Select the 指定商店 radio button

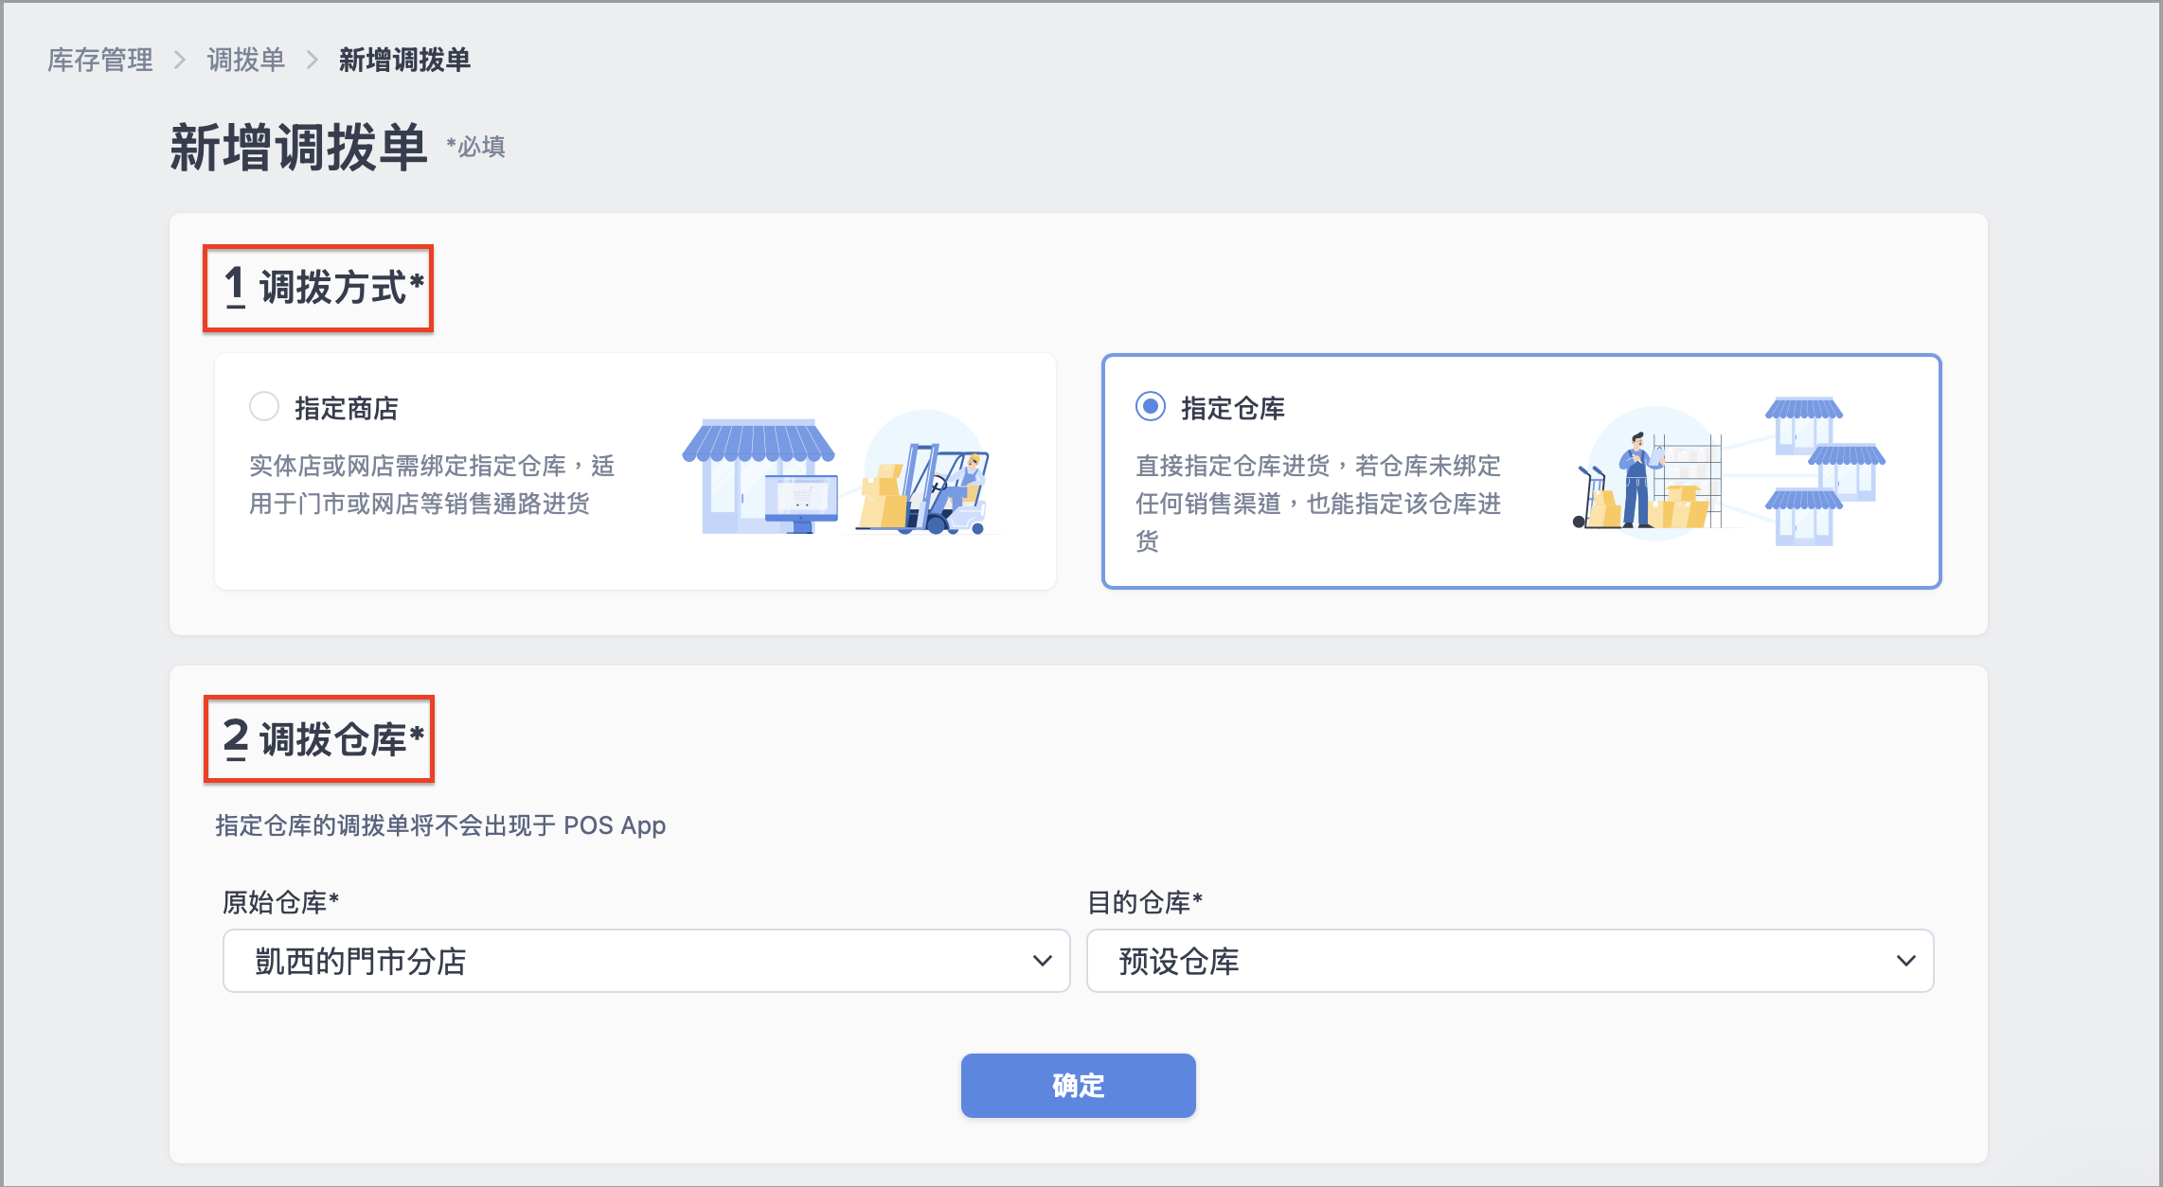click(264, 407)
